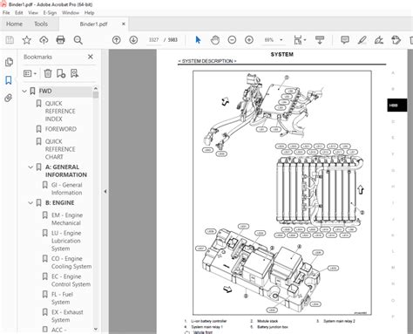Add a comment with the sticky note icon

[345, 40]
